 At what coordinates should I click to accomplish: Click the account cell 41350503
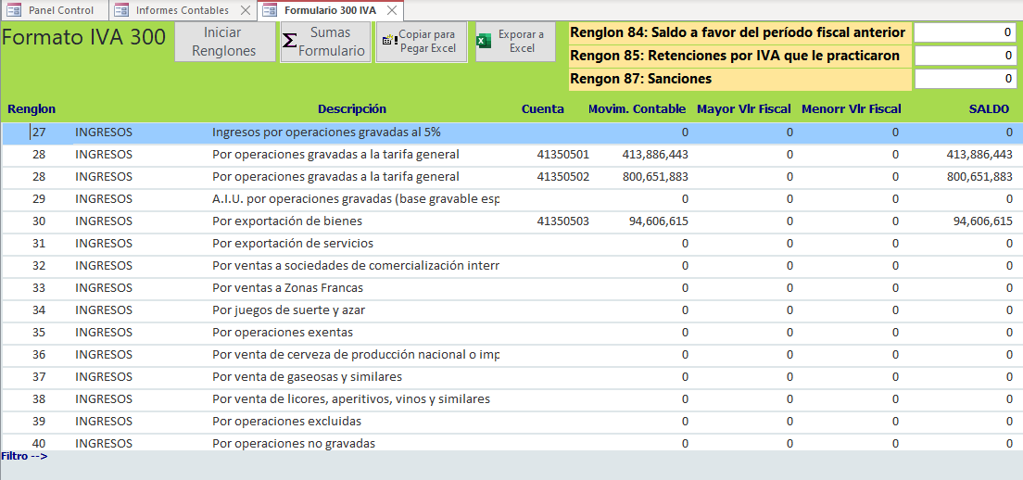[563, 221]
